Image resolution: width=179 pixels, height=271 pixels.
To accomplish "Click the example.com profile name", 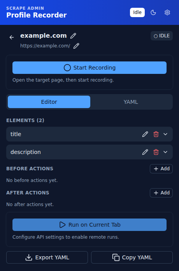I will [44, 36].
